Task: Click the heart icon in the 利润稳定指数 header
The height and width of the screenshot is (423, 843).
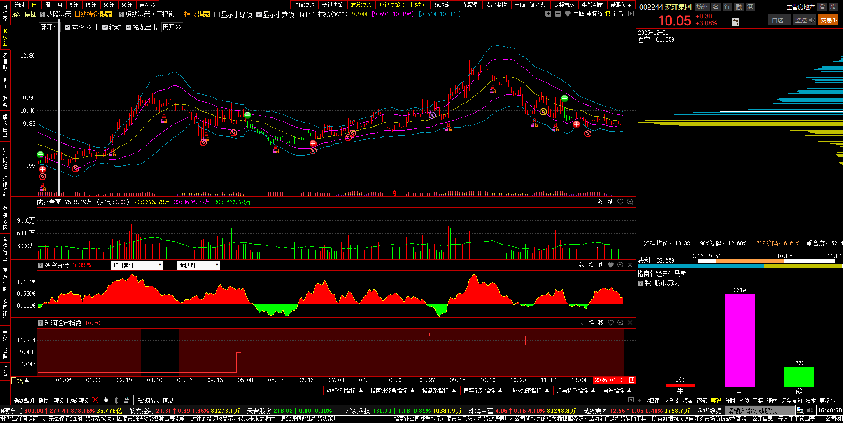Action: (611, 323)
